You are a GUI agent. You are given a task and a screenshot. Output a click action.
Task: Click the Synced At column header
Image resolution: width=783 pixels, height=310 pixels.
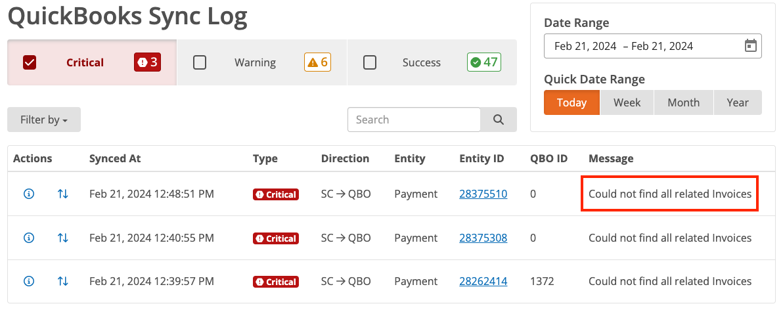click(x=115, y=159)
